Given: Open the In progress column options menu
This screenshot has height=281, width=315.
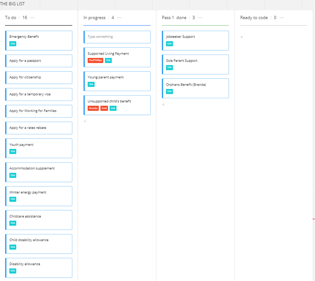Looking at the screenshot, I should tap(119, 18).
